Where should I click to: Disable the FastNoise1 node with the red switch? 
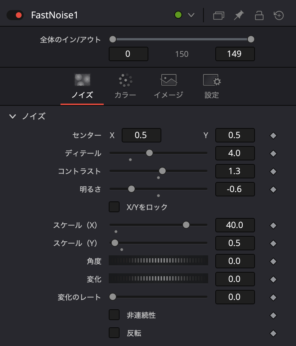pyautogui.click(x=15, y=15)
